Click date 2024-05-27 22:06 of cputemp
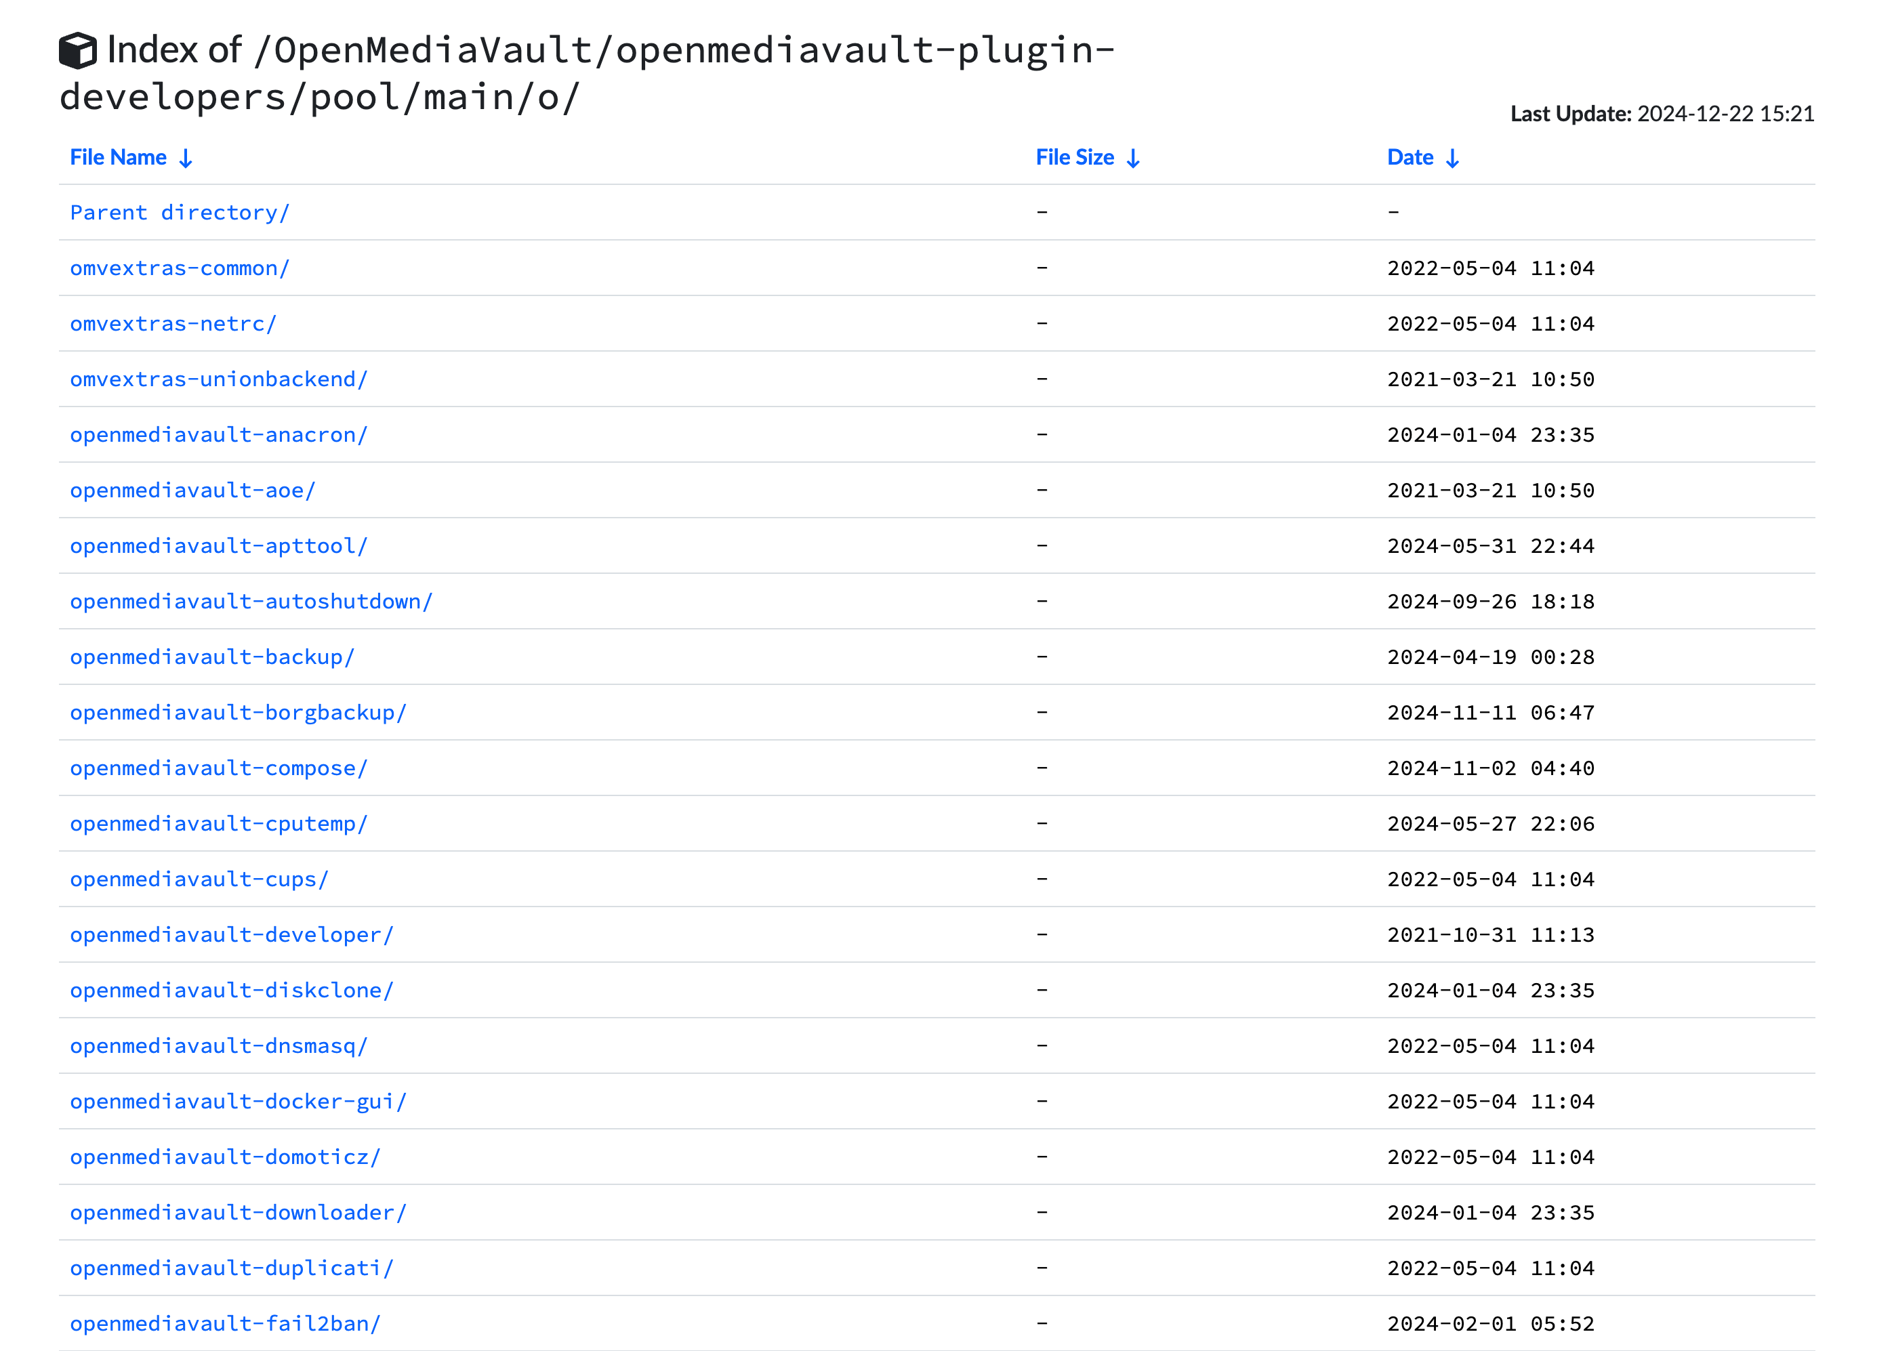 (1491, 825)
